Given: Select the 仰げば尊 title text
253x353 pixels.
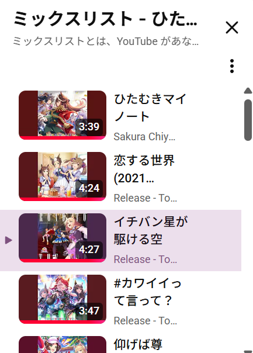Looking at the screenshot, I should tap(138, 344).
